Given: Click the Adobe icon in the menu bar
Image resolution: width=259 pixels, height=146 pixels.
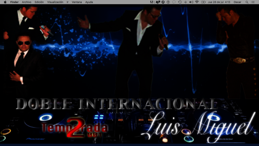Looking at the screenshot, I should (x=152, y=2).
